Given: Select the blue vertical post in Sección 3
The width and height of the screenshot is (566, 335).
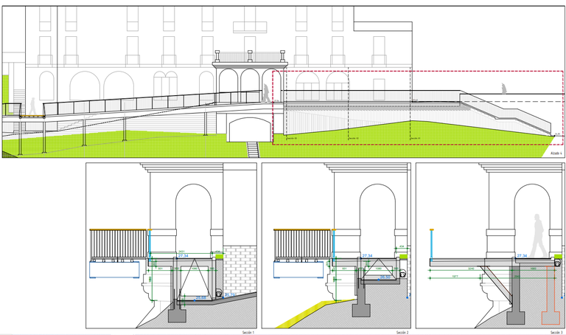Looking at the screenshot, I should pos(430,244).
